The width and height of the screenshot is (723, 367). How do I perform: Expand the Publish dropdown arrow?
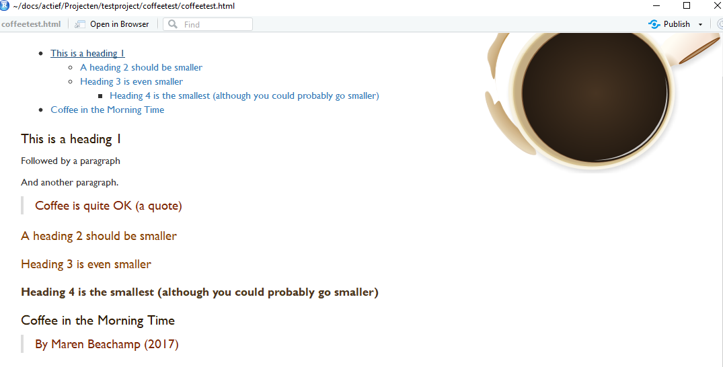[x=700, y=24]
